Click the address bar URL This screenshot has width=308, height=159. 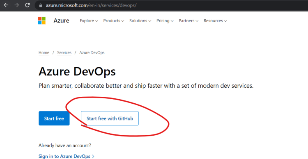coord(91,5)
